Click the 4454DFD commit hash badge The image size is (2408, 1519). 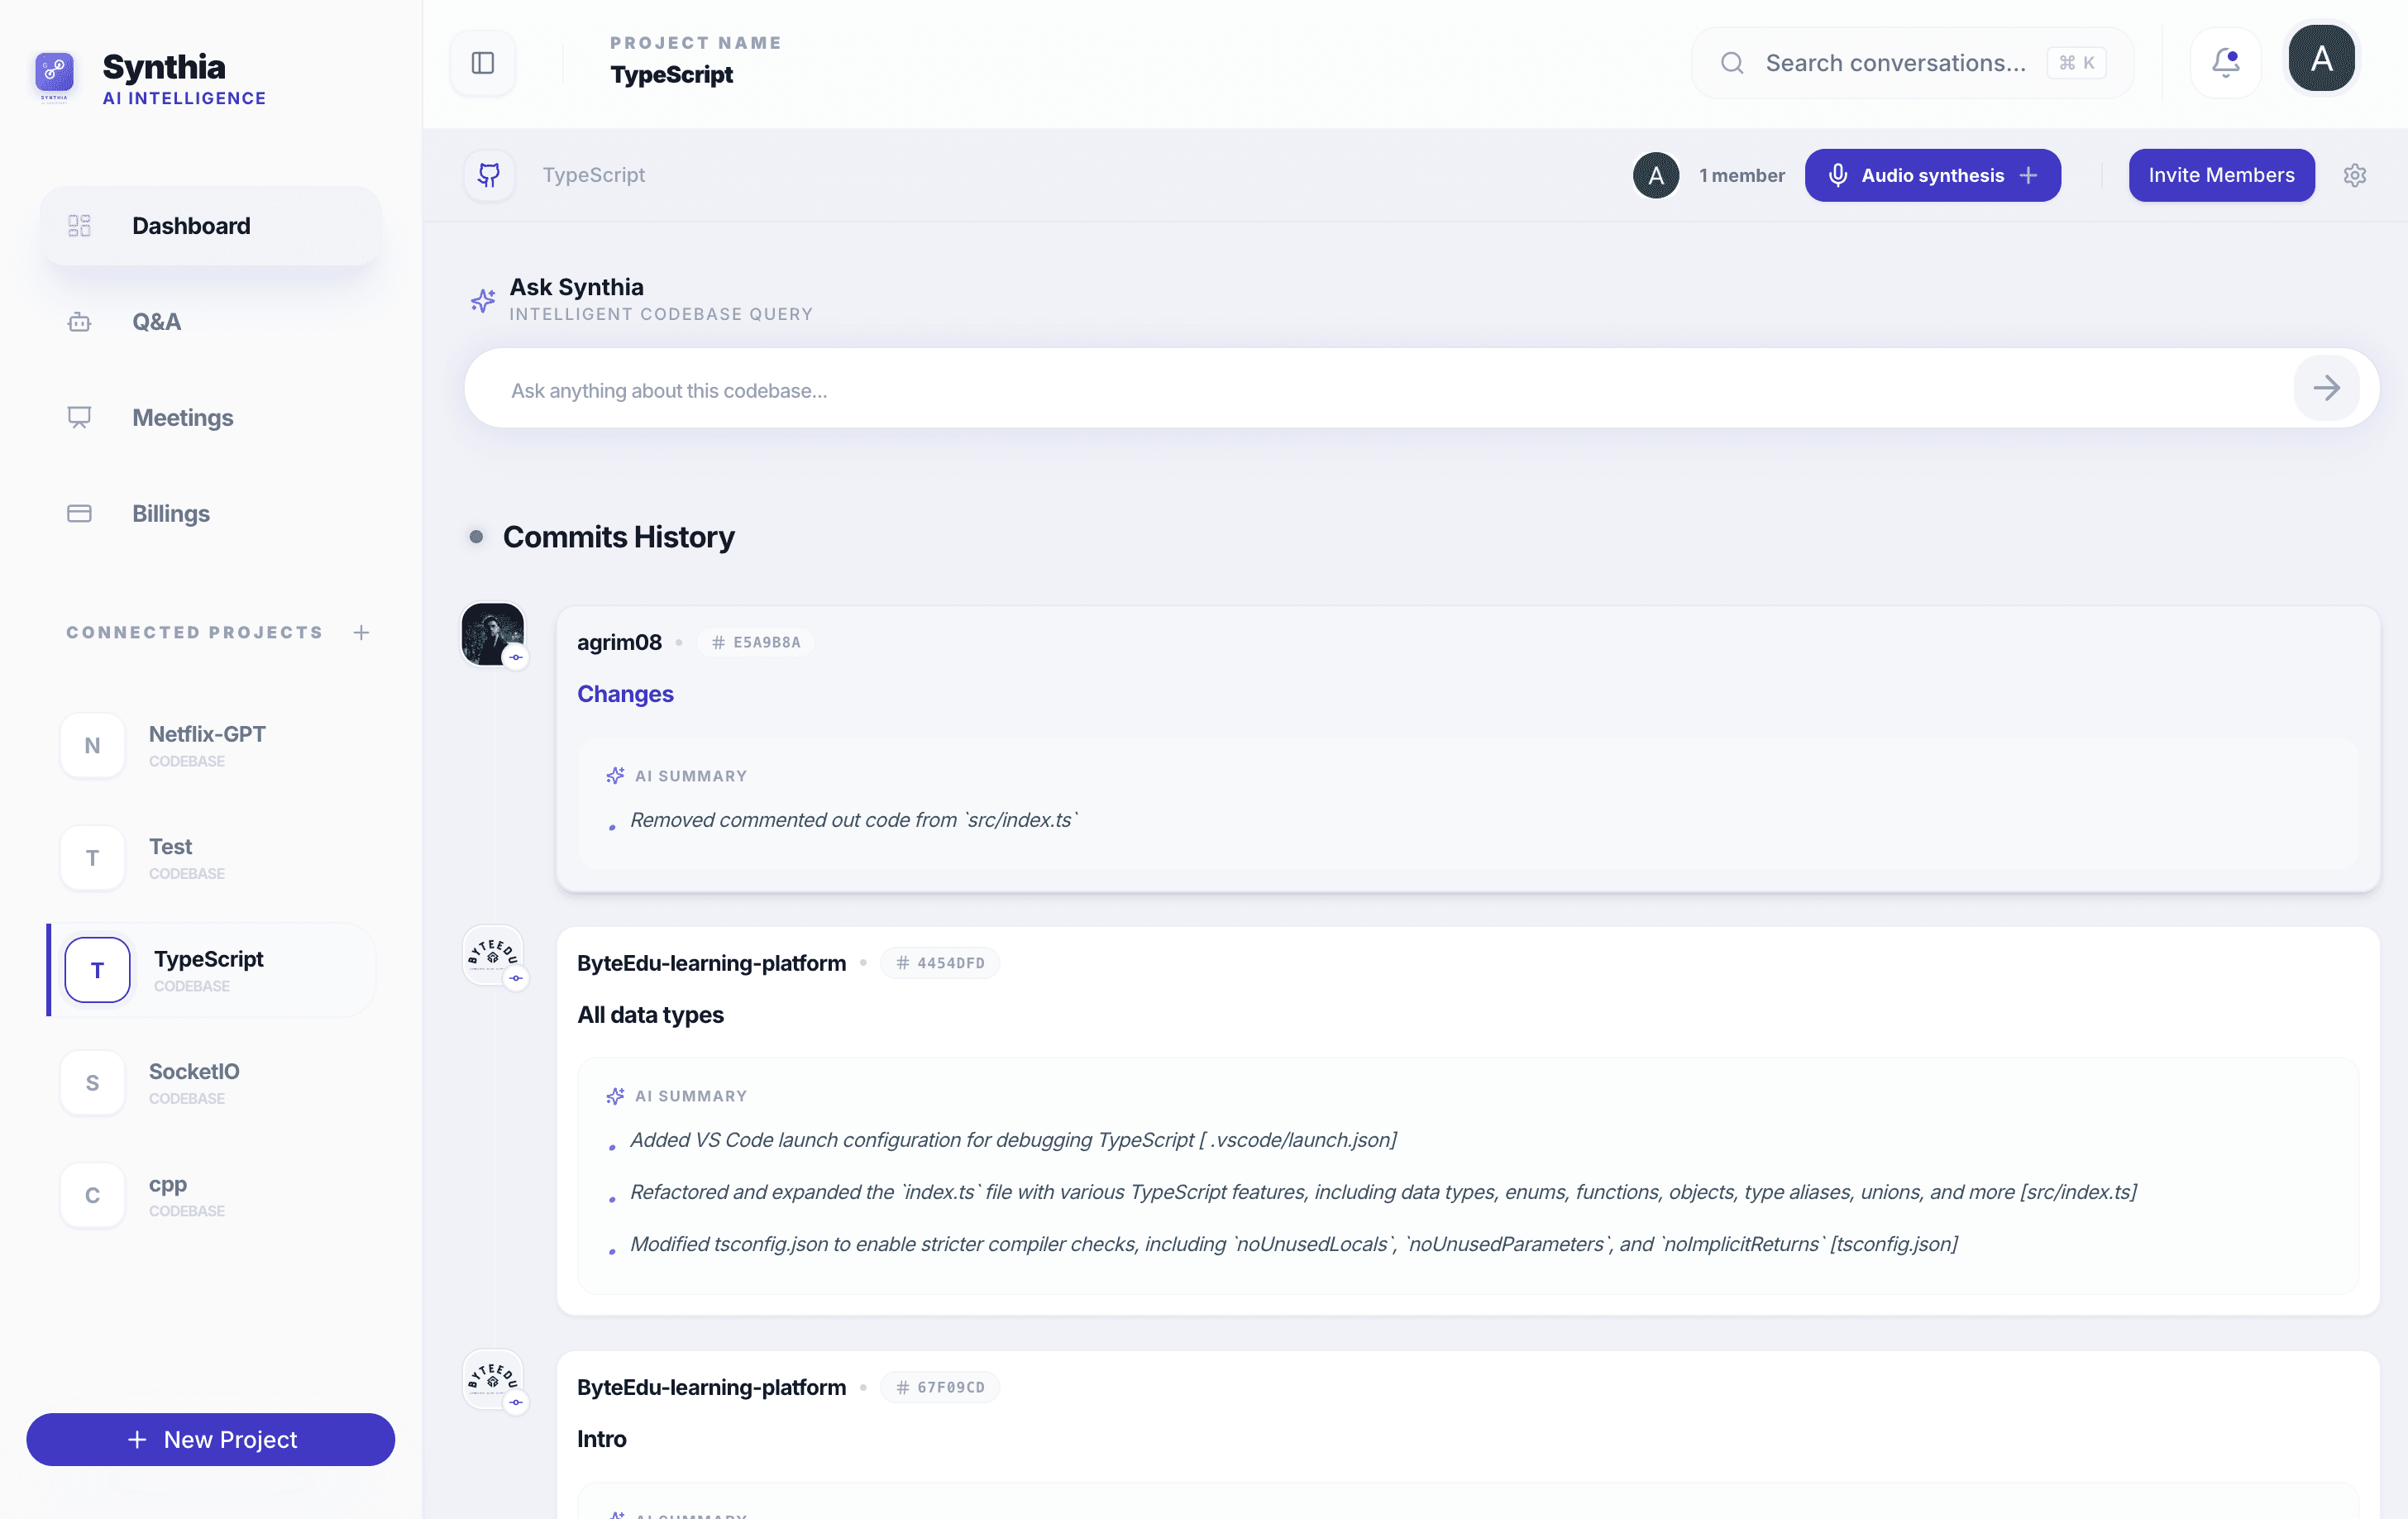click(939, 963)
